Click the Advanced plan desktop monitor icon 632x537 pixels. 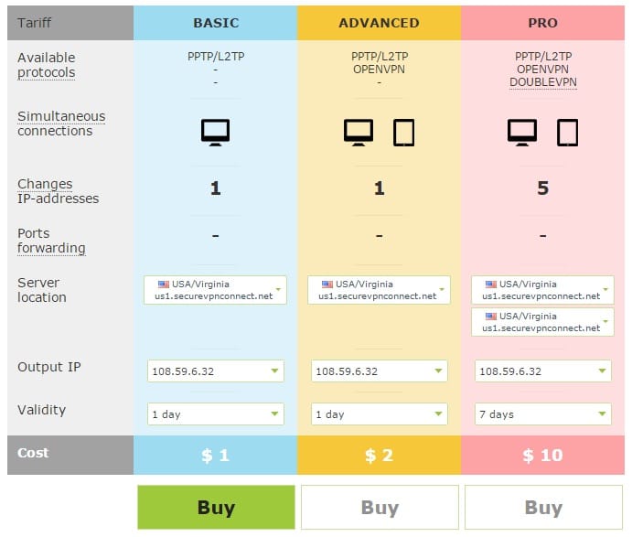(x=359, y=133)
